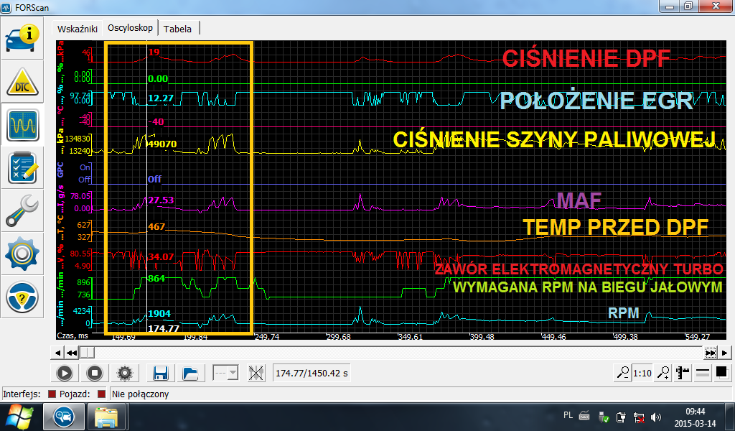Open the steering wheel help section
The image size is (735, 431).
22,296
